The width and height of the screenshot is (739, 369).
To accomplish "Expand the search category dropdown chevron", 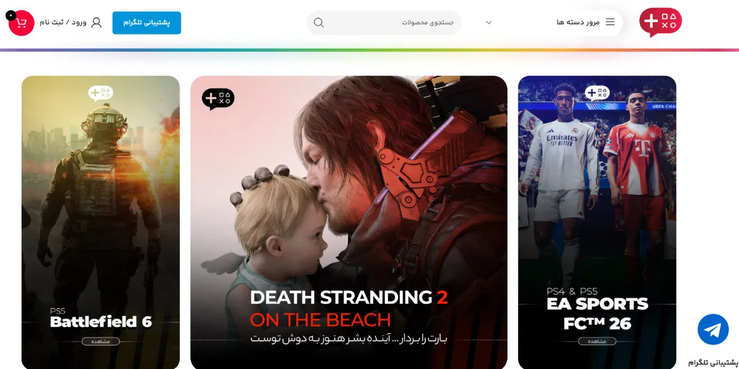I will [x=489, y=23].
